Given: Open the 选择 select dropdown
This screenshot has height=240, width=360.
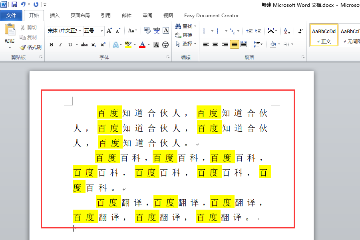Looking at the screenshot, I should (185, 44).
